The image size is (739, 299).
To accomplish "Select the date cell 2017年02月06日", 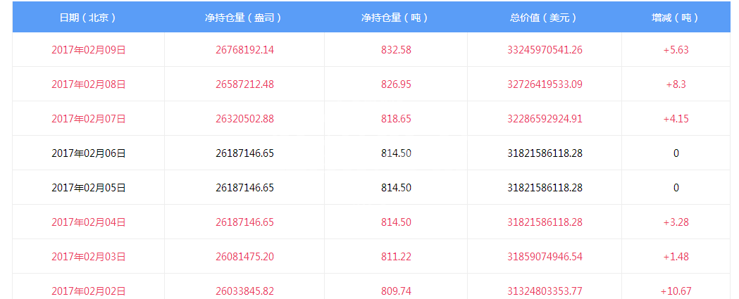I will pos(88,153).
